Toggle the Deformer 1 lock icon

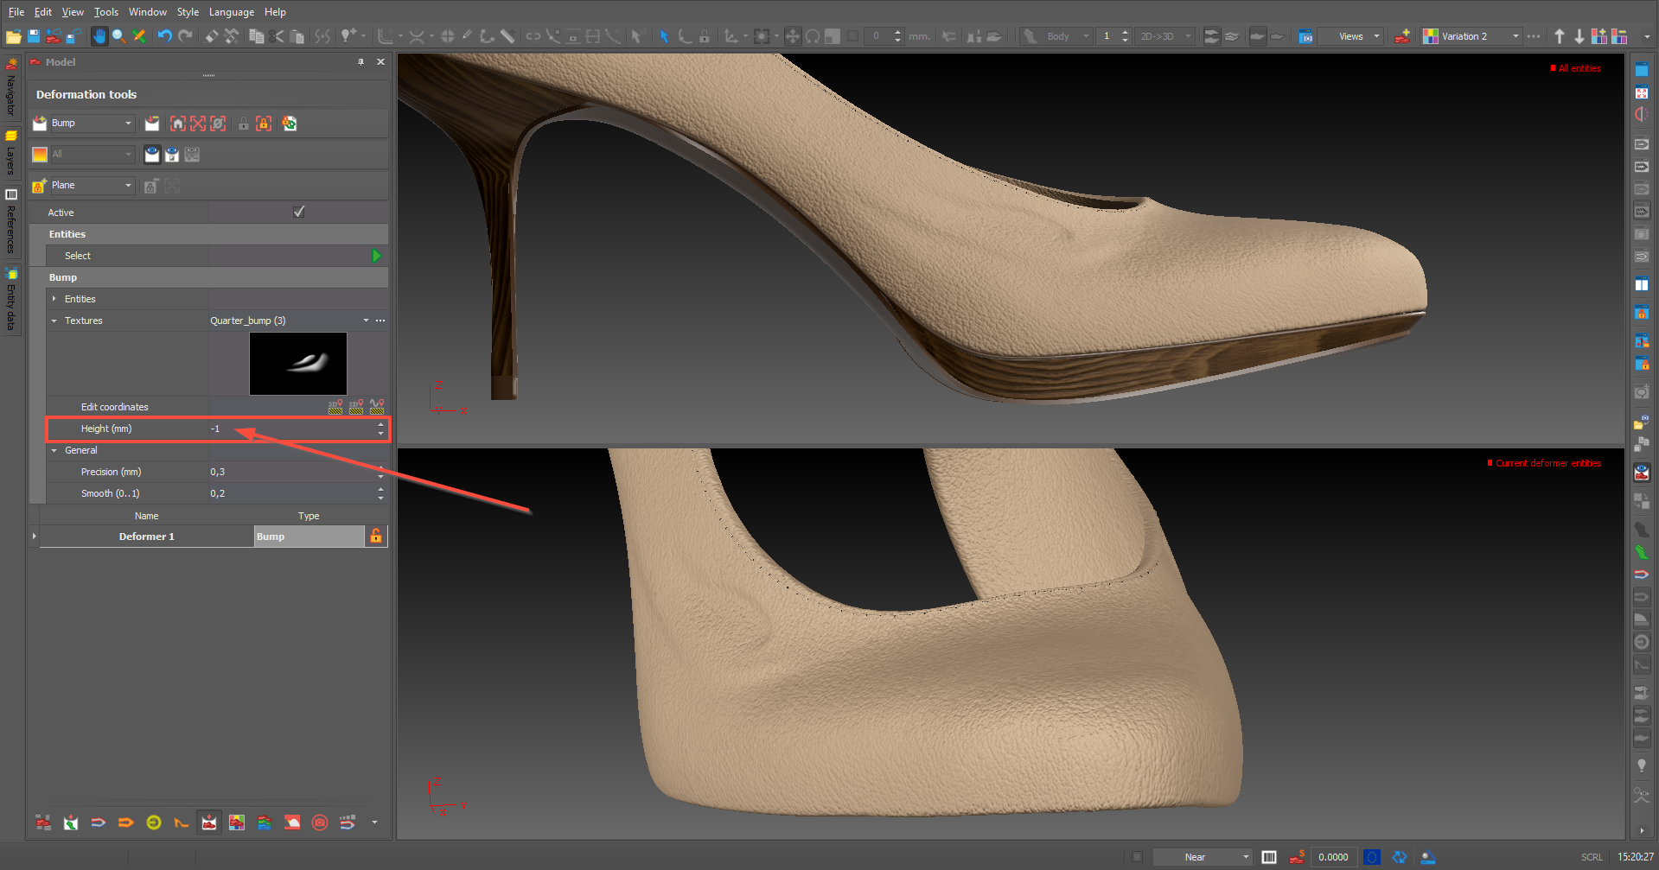click(376, 537)
